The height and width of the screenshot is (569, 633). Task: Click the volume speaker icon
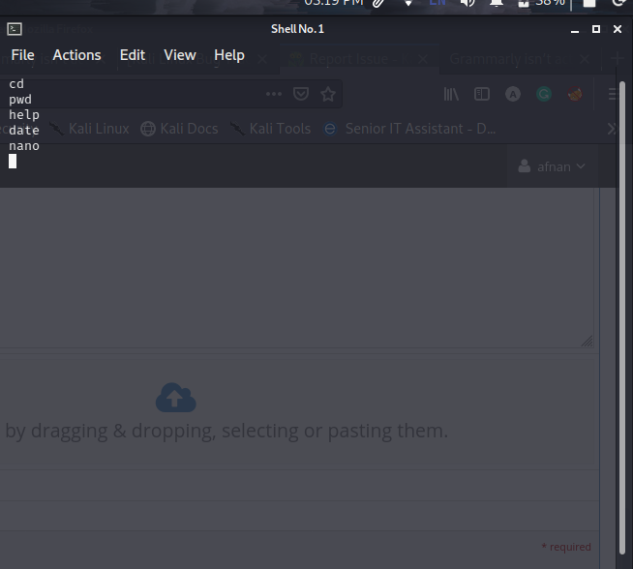click(x=467, y=3)
